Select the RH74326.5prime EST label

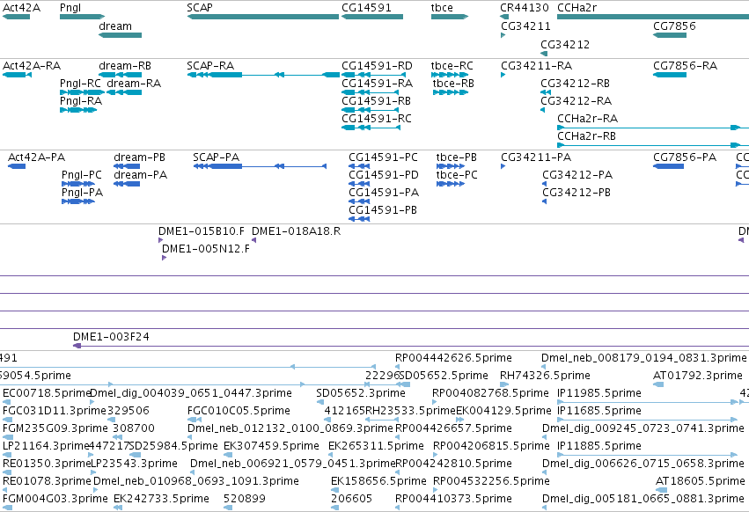click(x=545, y=376)
